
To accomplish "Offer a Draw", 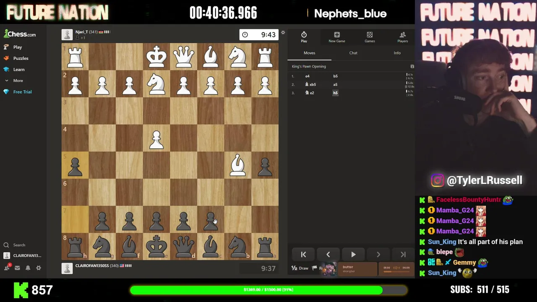I will (300, 268).
